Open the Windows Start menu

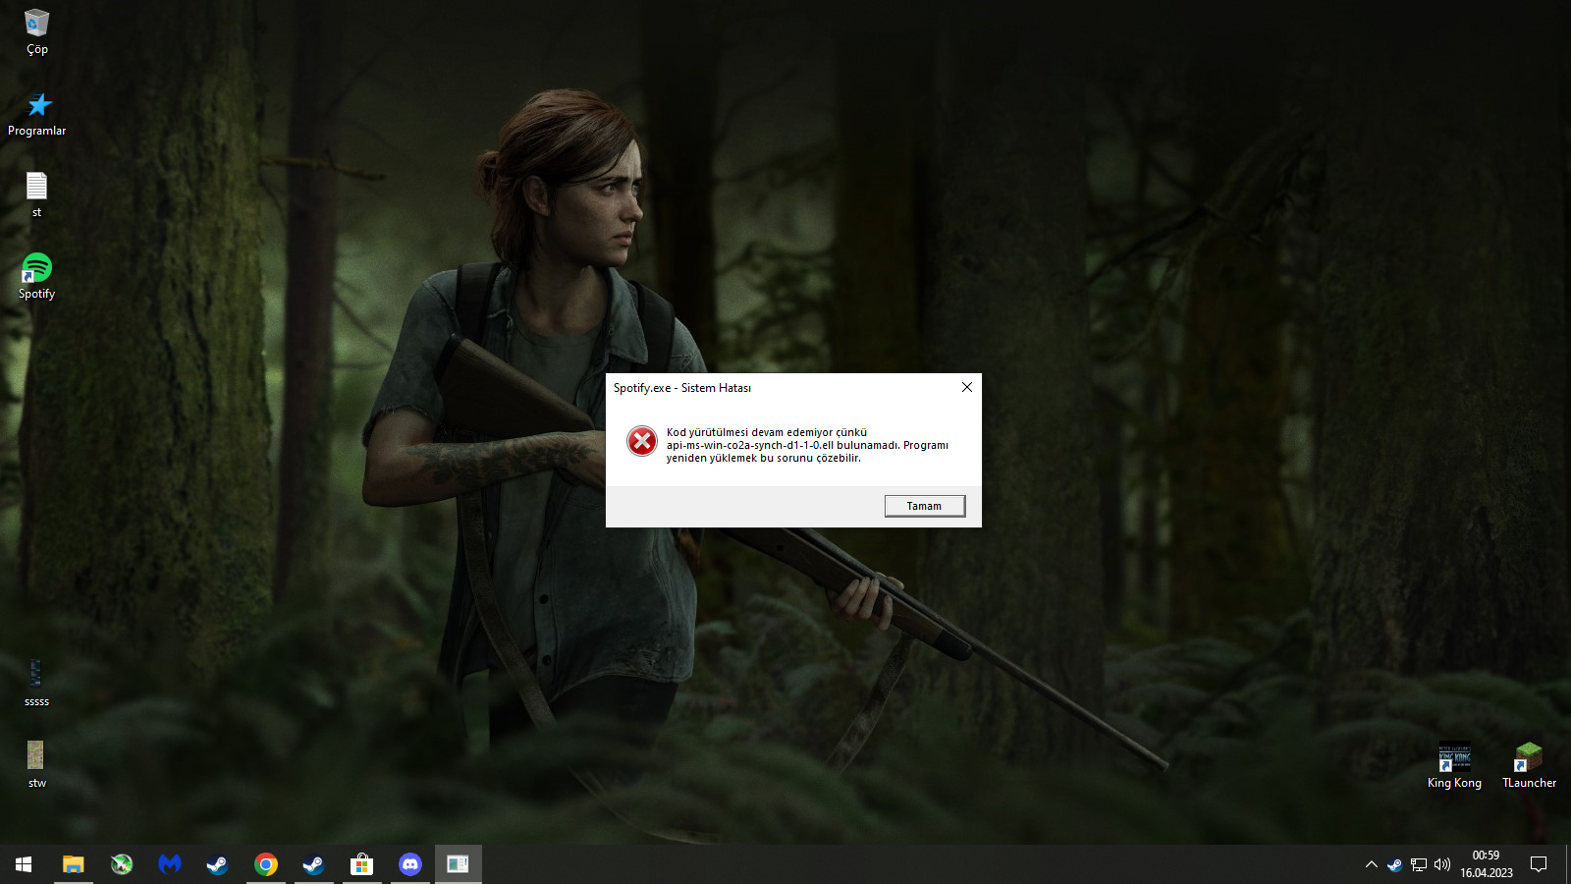pyautogui.click(x=24, y=864)
